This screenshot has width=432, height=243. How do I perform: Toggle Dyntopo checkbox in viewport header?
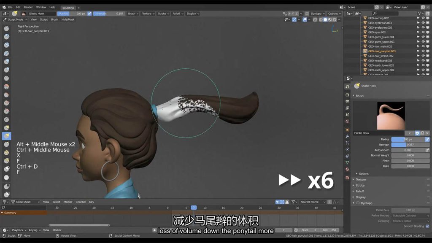(x=307, y=13)
